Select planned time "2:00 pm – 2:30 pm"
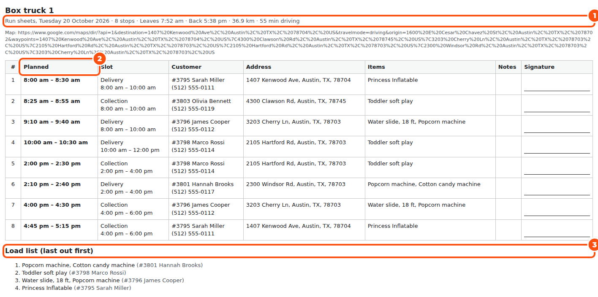The width and height of the screenshot is (598, 297). pyautogui.click(x=52, y=163)
